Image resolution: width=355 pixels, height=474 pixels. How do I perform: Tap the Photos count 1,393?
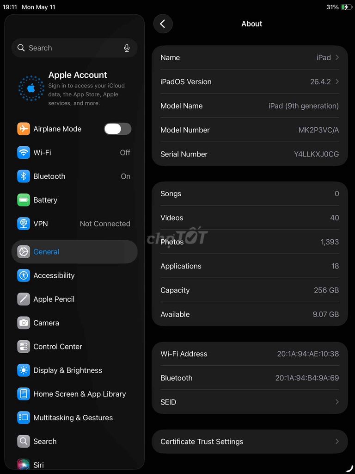click(330, 242)
